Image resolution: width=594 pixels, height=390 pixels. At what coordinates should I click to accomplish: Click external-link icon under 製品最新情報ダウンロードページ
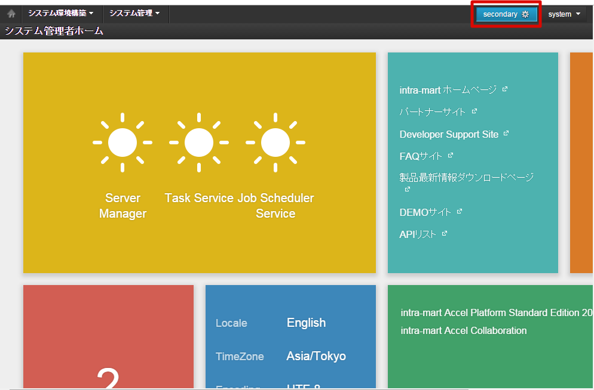click(407, 189)
